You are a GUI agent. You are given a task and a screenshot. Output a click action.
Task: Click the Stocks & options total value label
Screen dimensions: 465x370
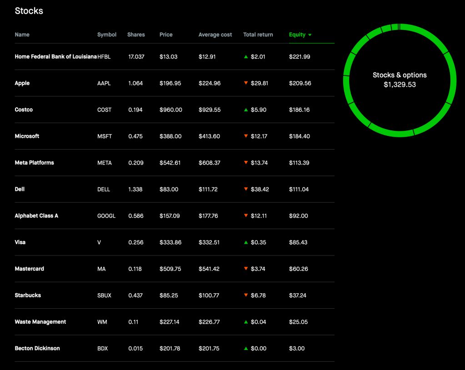pos(400,85)
